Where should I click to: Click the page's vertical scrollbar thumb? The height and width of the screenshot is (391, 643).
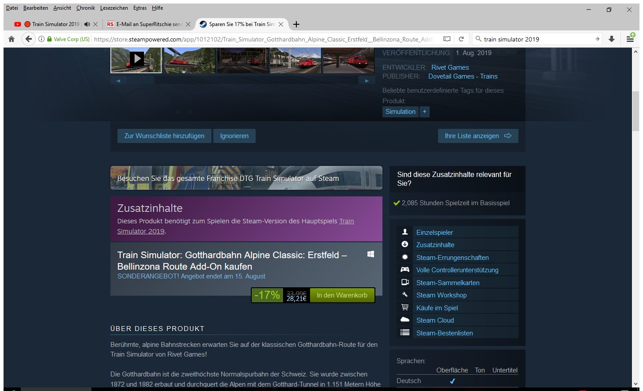[635, 111]
